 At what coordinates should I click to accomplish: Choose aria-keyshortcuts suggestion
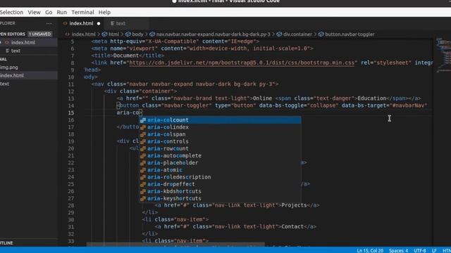click(x=221, y=198)
